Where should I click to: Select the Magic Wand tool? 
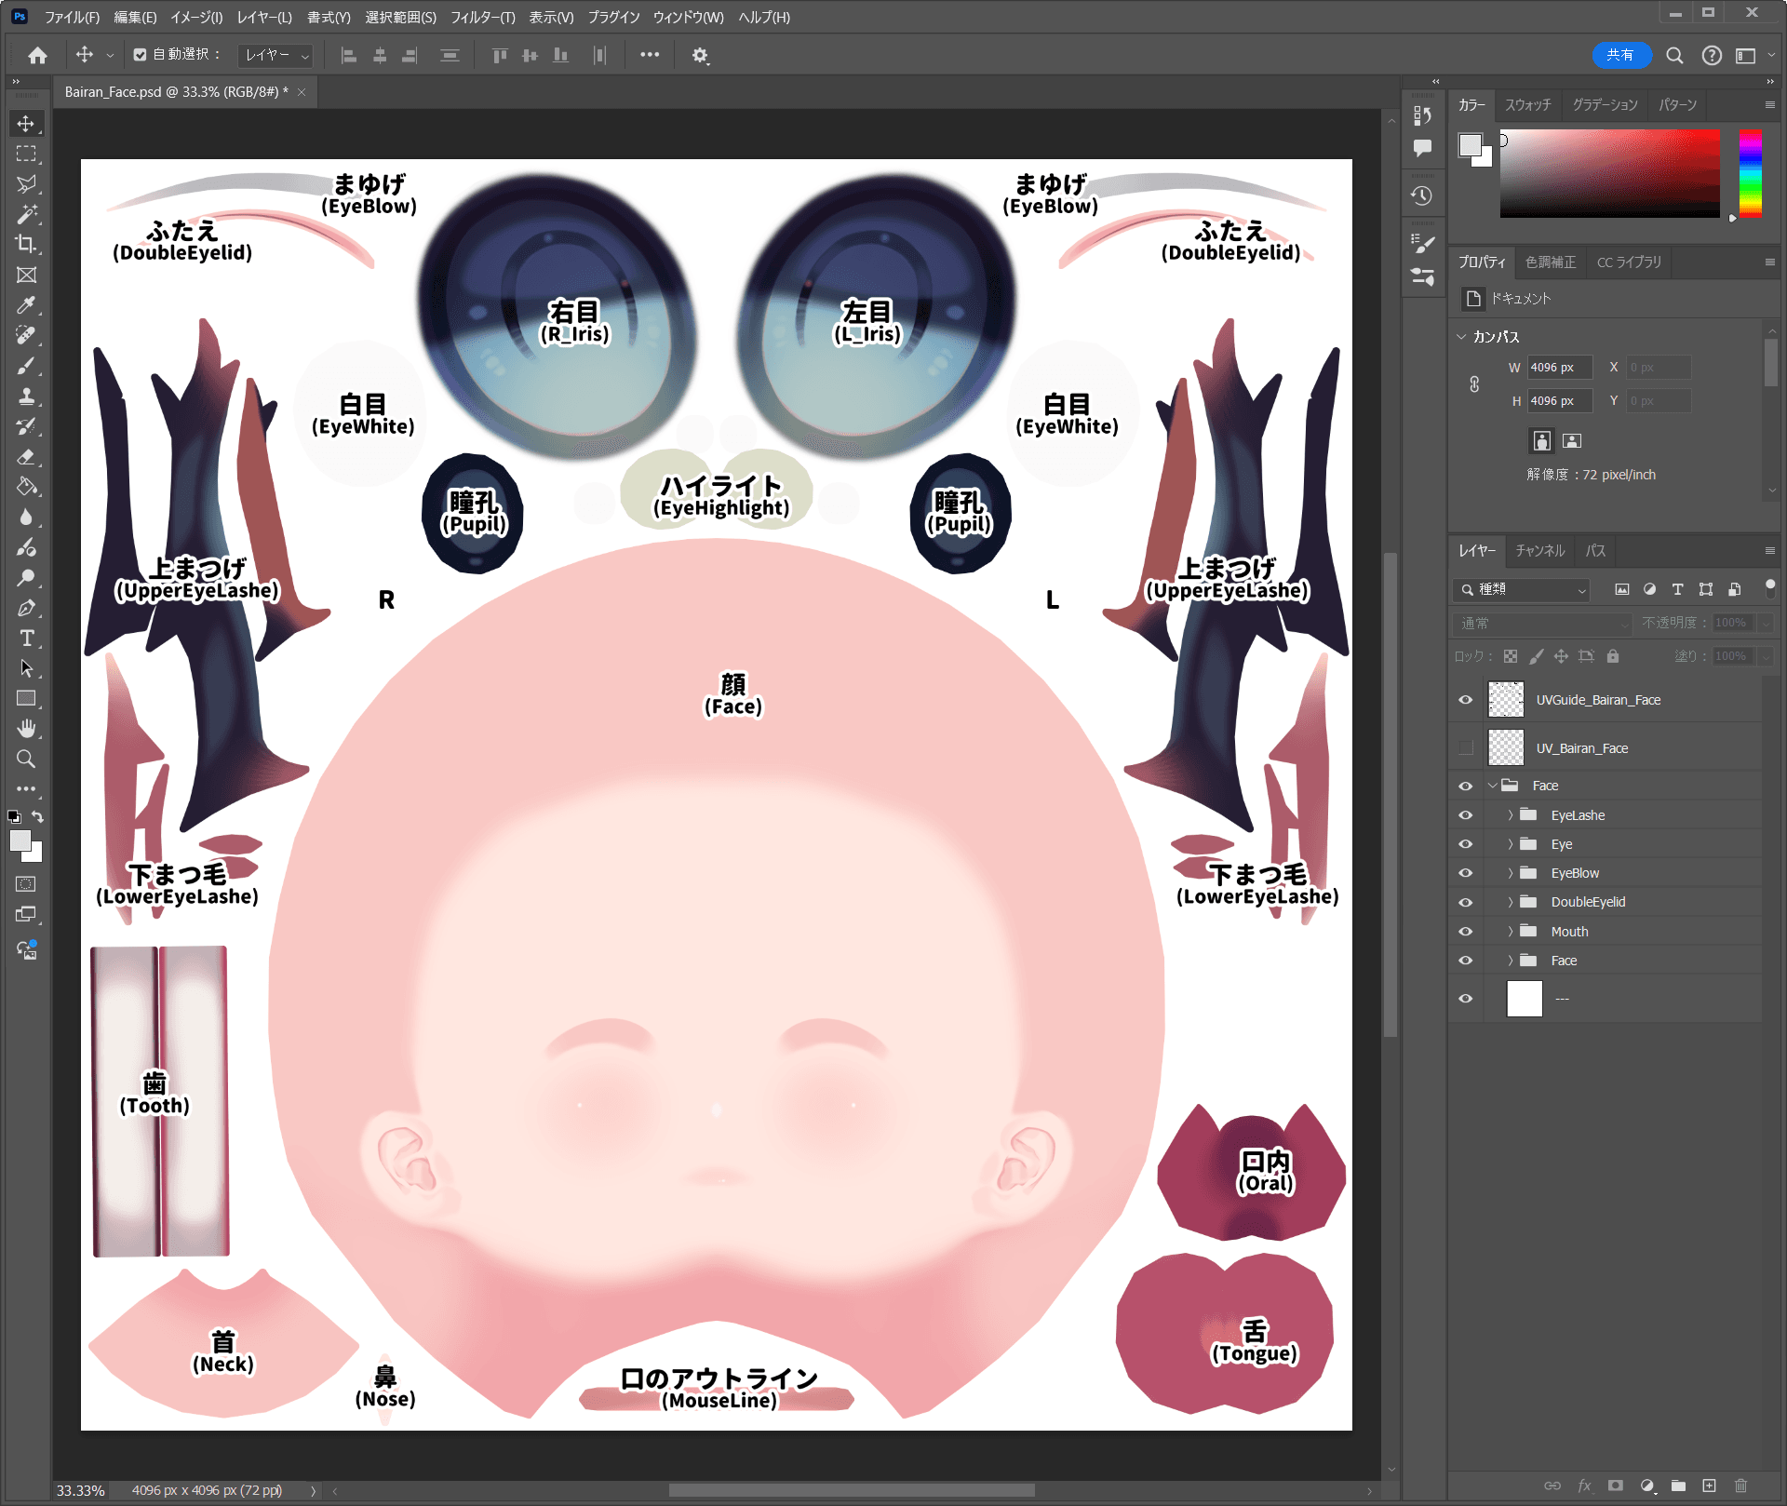26,215
